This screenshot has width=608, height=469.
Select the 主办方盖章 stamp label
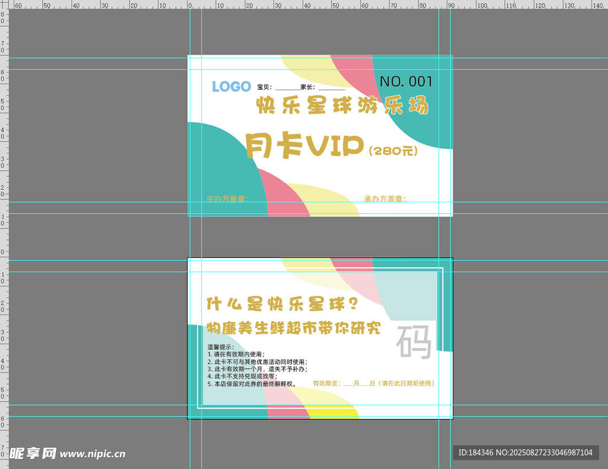[x=227, y=199]
